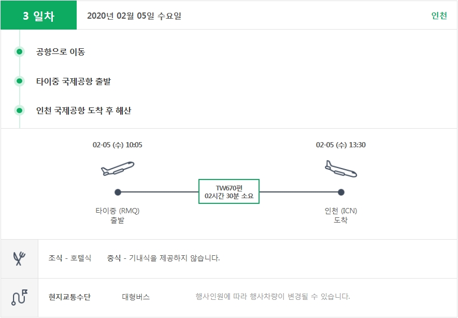Image resolution: width=458 pixels, height=318 pixels.
Task: Click the departing airplane icon
Action: click(118, 169)
